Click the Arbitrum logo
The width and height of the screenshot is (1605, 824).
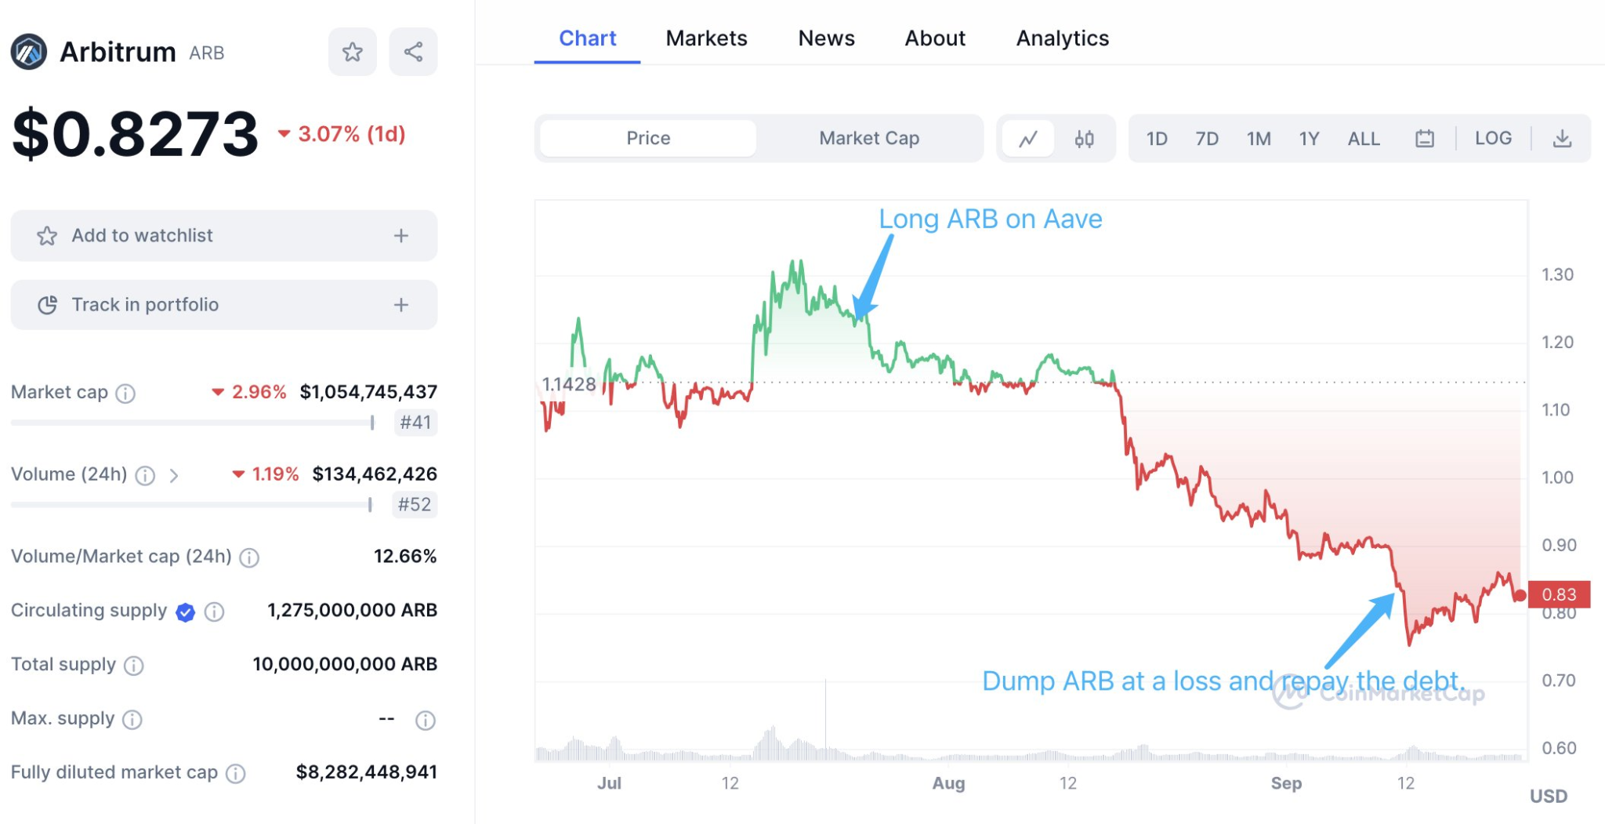(x=29, y=52)
